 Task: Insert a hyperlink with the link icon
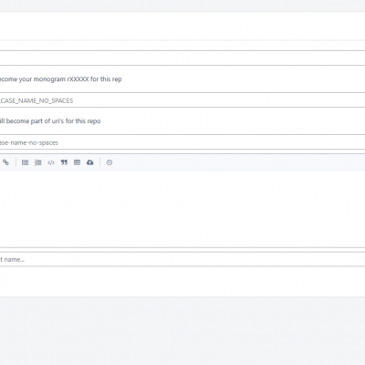pos(5,162)
